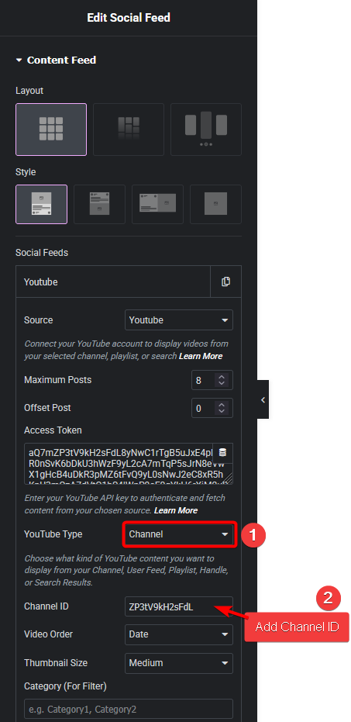Click the Social Feeds label

42,253
